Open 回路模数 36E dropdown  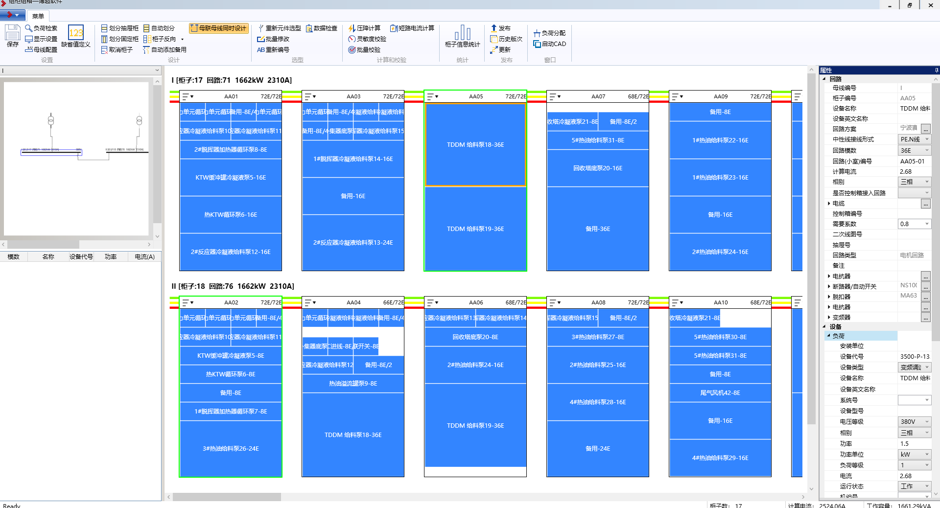coord(926,150)
